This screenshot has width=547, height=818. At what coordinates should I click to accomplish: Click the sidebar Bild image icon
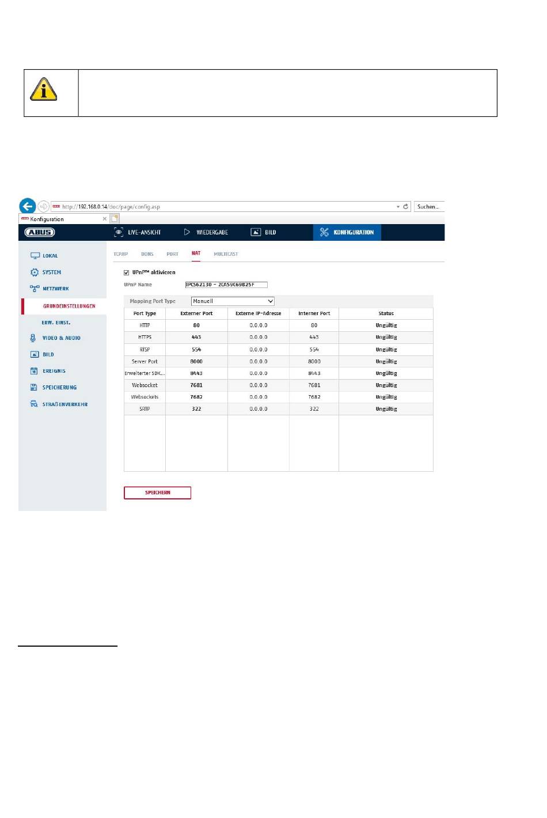point(35,355)
